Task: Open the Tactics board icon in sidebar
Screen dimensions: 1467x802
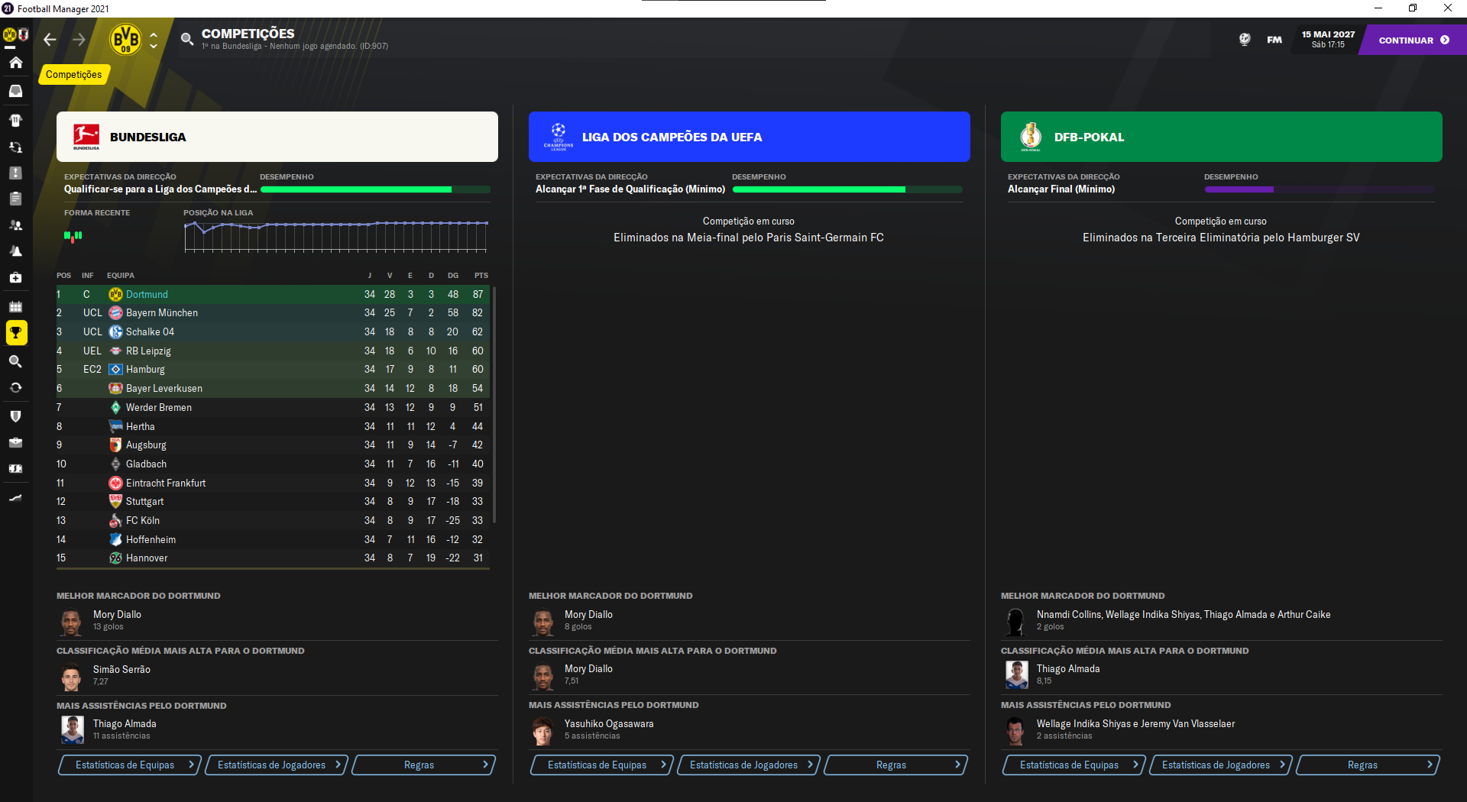Action: coord(15,173)
